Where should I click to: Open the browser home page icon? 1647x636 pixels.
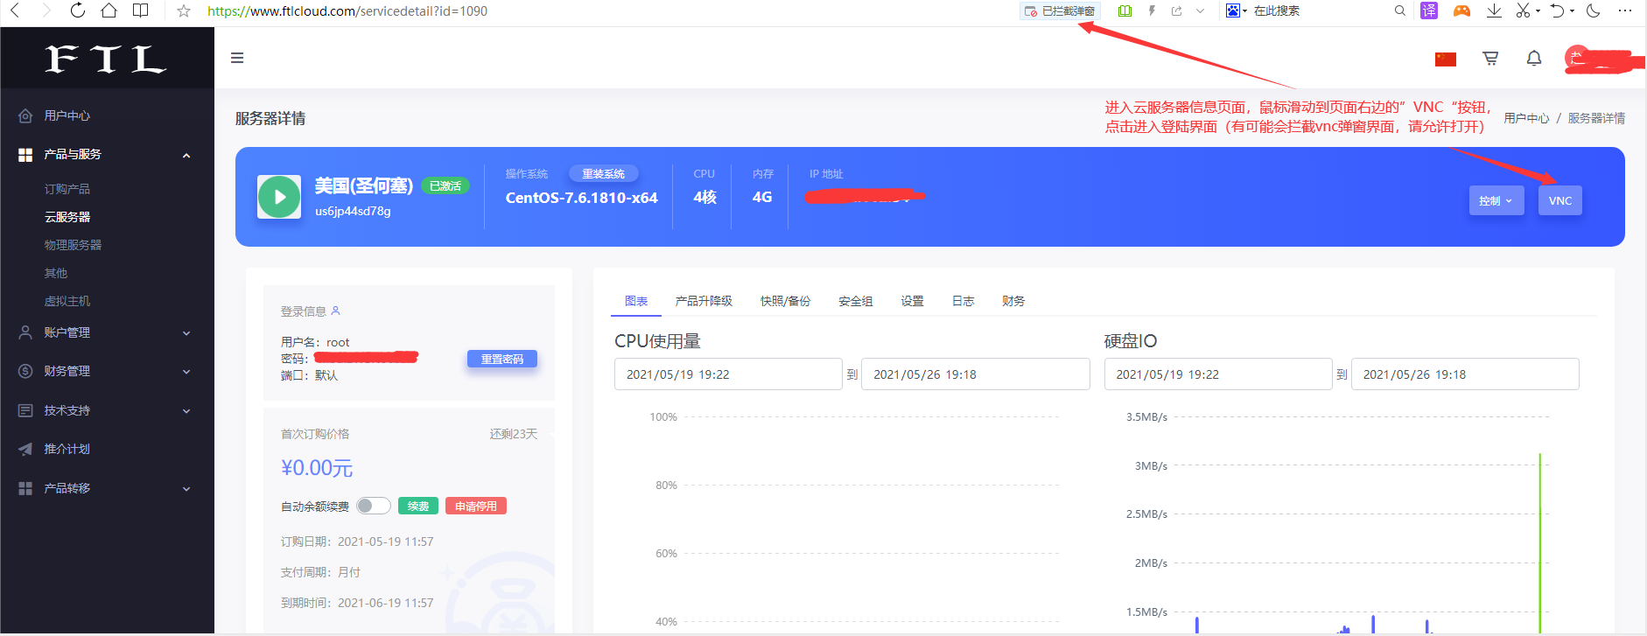[x=109, y=10]
